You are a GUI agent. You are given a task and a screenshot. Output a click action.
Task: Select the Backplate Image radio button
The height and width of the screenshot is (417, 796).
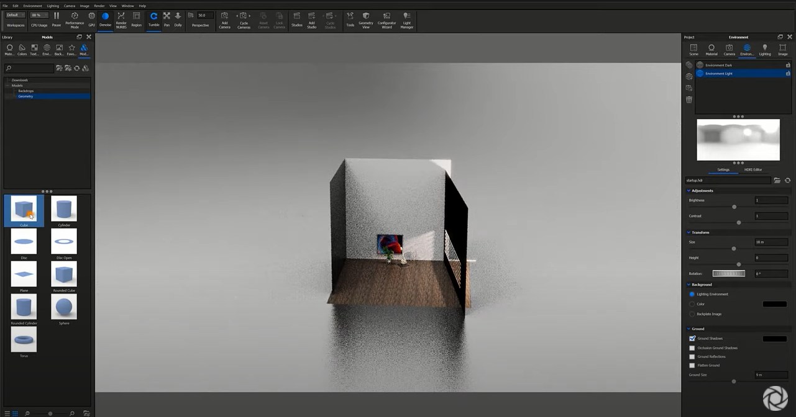pos(692,314)
